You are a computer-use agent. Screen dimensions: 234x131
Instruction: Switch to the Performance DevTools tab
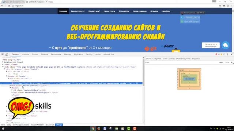coord(56,55)
